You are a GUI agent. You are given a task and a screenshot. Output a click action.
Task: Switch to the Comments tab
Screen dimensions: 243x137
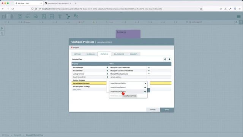(134, 54)
